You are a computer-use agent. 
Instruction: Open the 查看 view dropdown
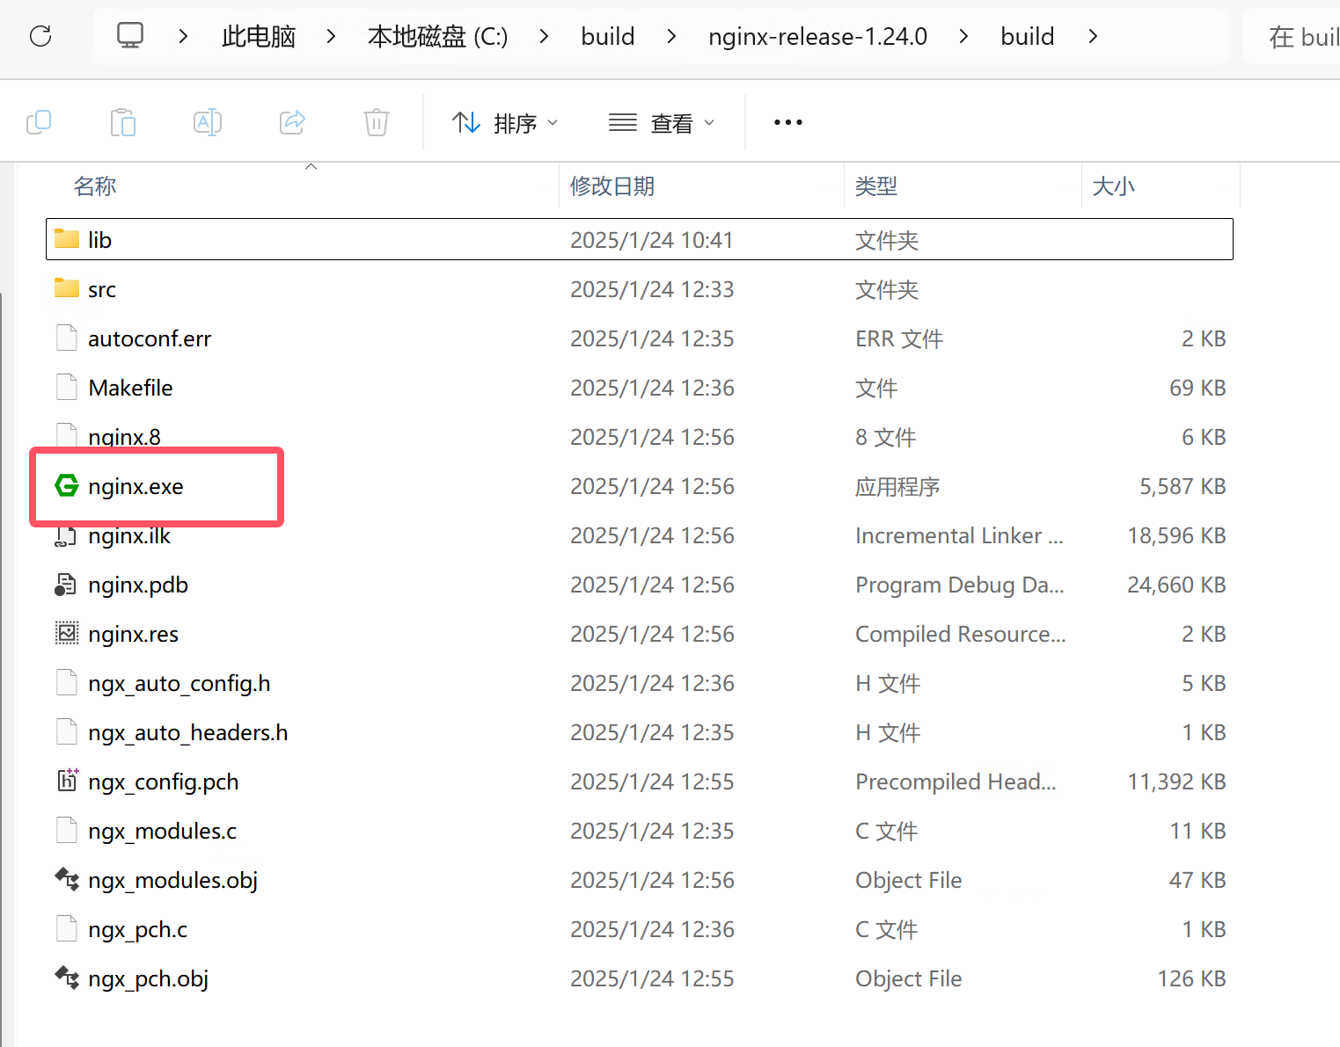[x=662, y=123]
